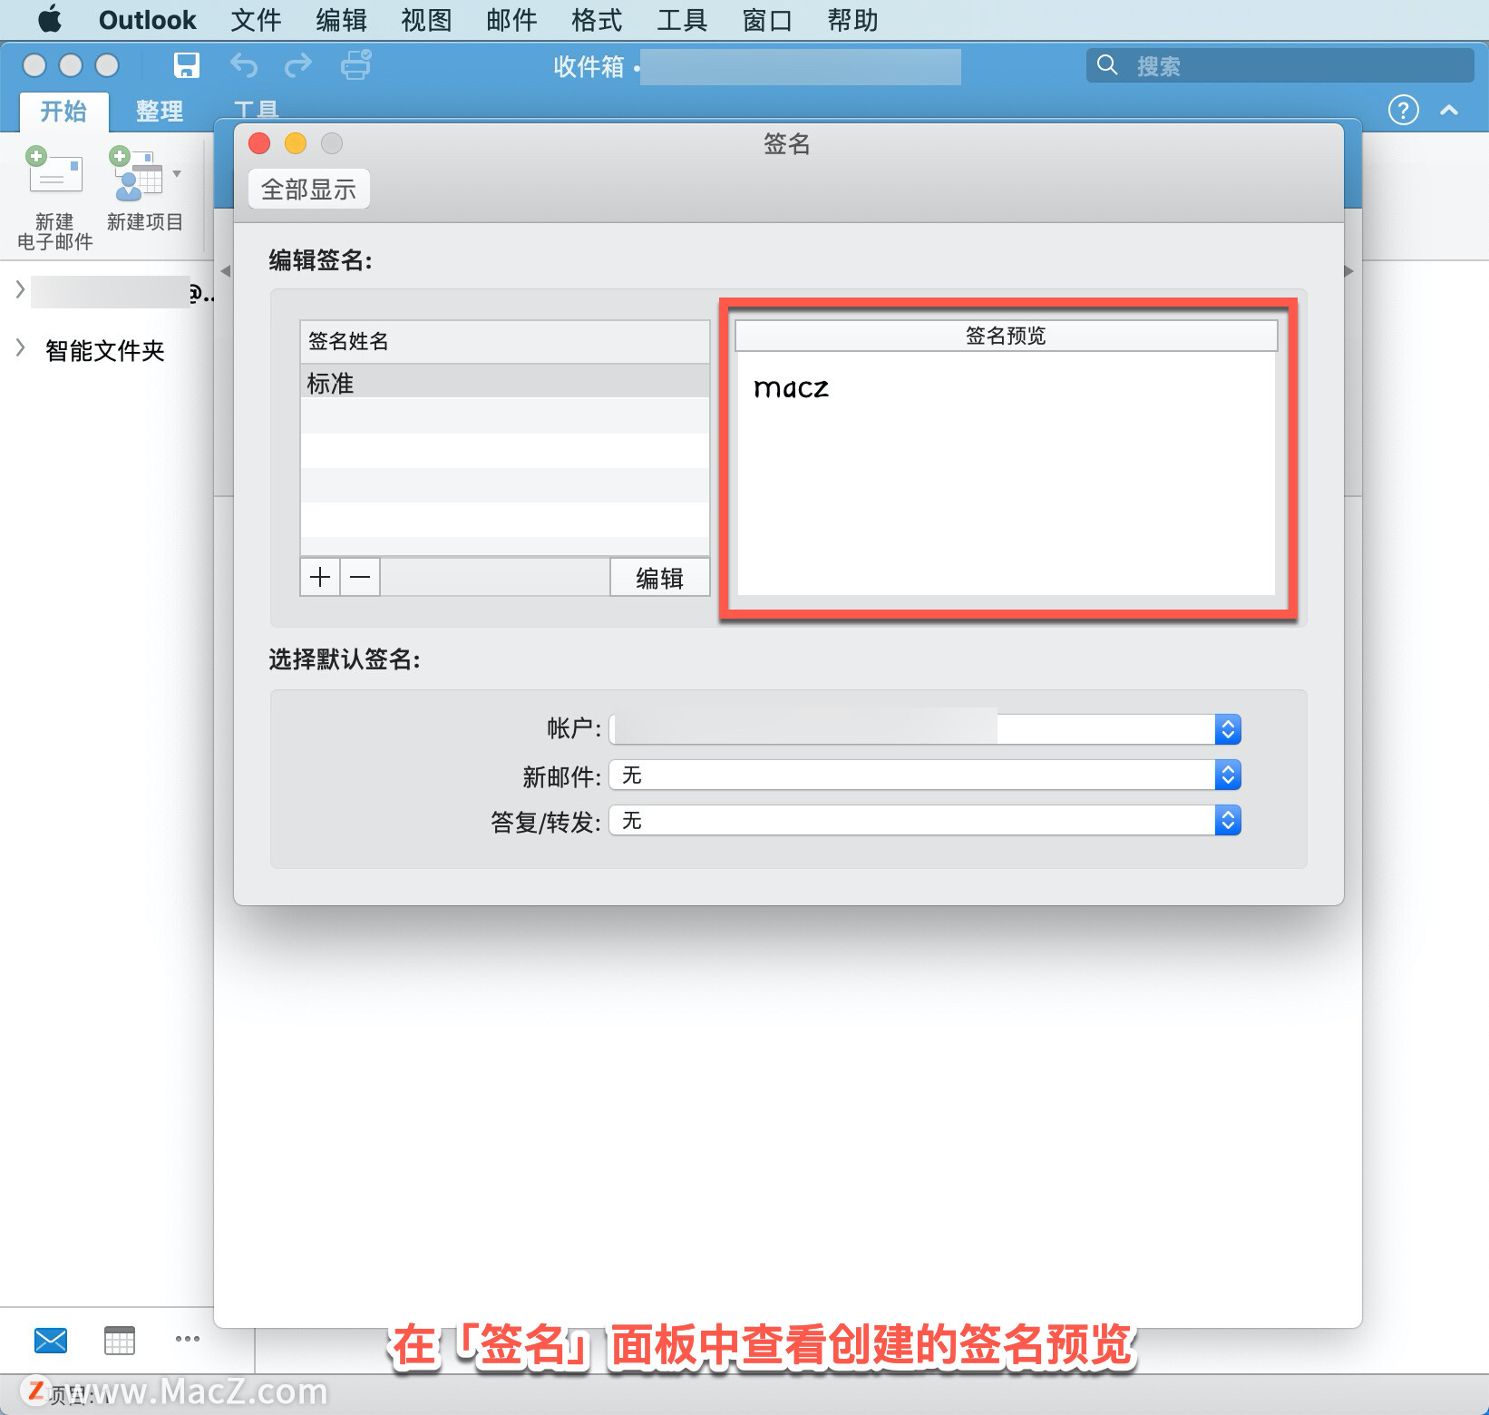The height and width of the screenshot is (1415, 1489).
Task: Open the 文件 menu
Action: [256, 20]
